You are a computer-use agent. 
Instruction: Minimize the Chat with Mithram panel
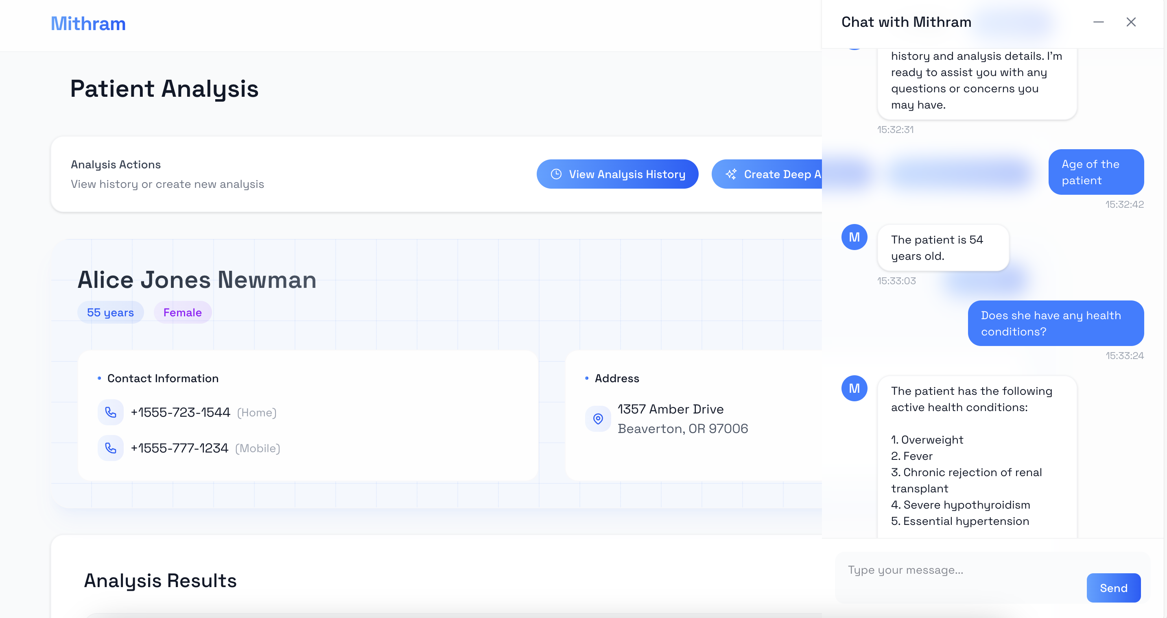pyautogui.click(x=1098, y=22)
